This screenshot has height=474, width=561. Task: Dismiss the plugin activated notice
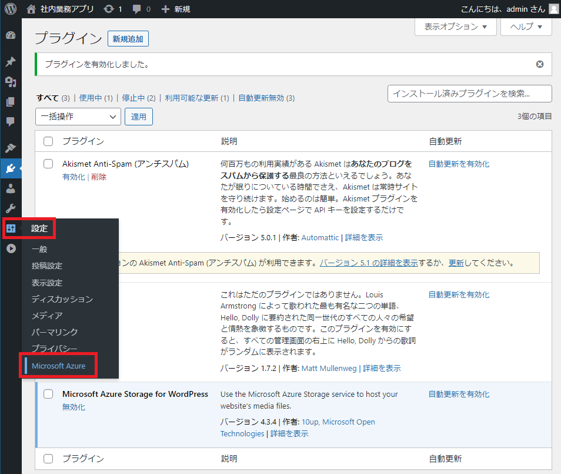[539, 64]
